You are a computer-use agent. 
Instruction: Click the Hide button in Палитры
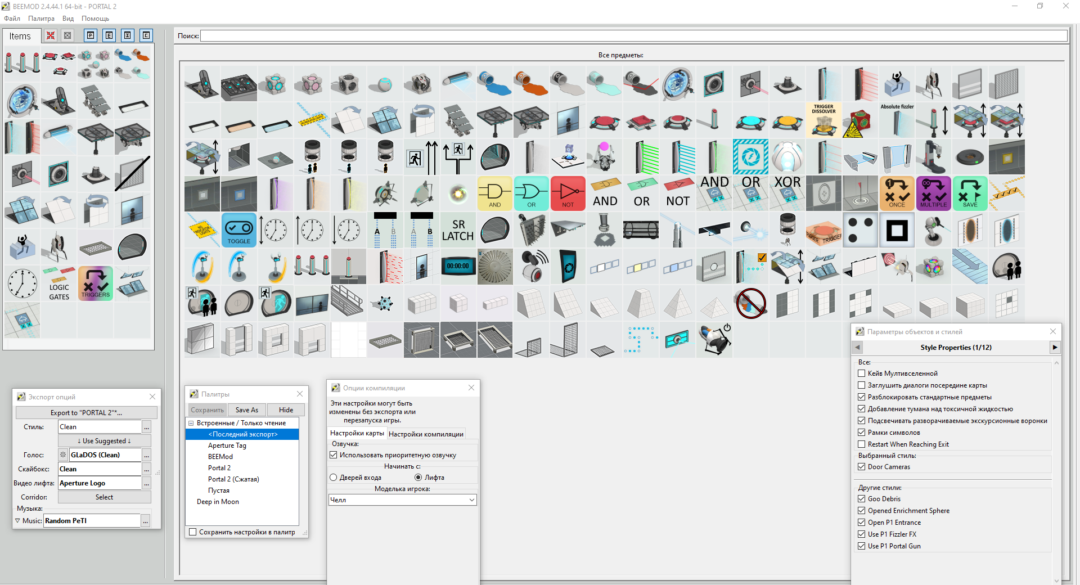tap(286, 410)
